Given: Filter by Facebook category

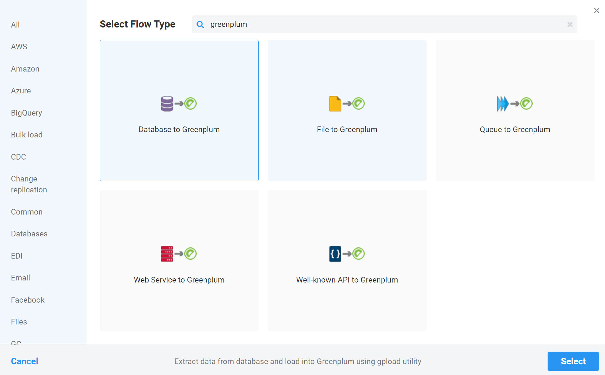Looking at the screenshot, I should pos(28,300).
